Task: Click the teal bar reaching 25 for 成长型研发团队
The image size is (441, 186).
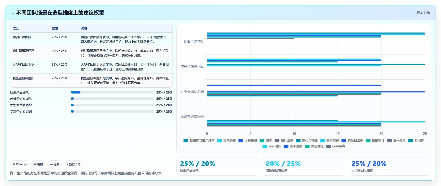Action: 316,64
